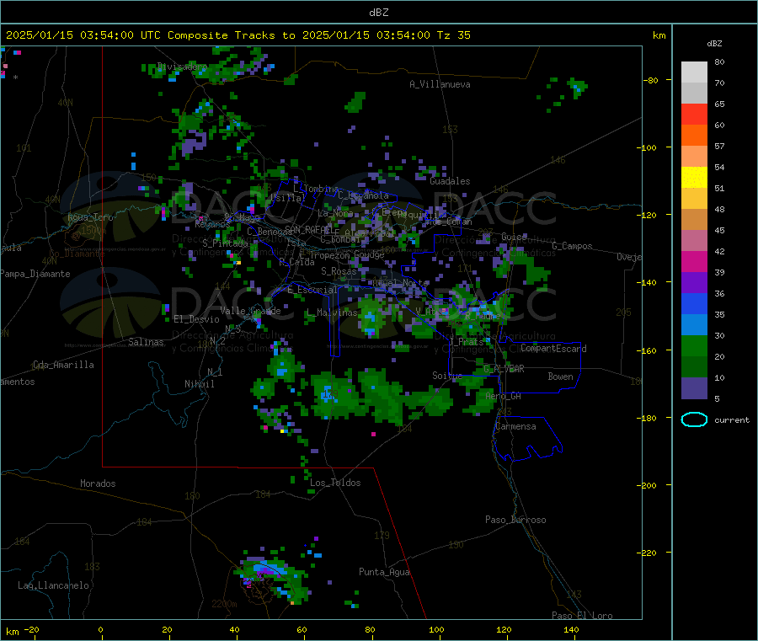758x641 pixels.
Task: Click the Punta_Agua location label
Action: (384, 572)
